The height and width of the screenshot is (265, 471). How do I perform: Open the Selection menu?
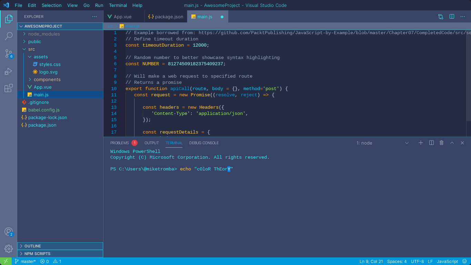point(52,5)
